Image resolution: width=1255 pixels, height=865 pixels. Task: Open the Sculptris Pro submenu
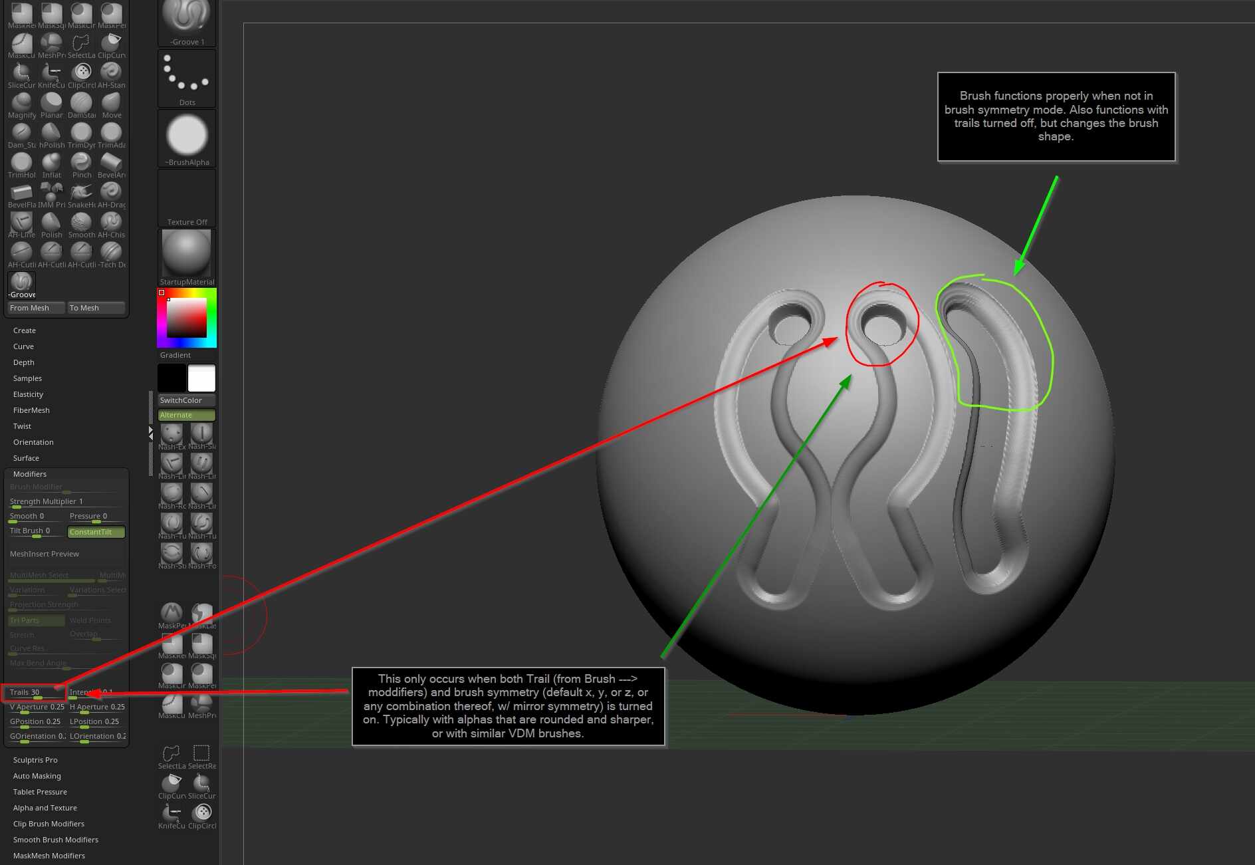tap(35, 760)
